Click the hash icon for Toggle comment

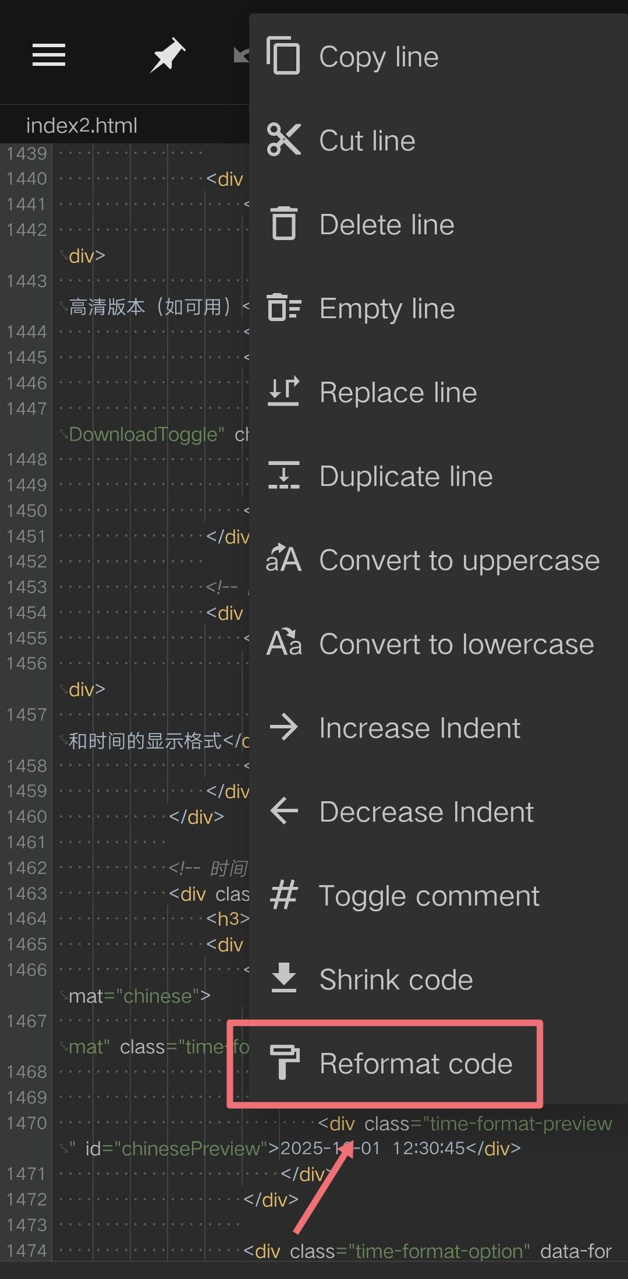[x=284, y=895]
